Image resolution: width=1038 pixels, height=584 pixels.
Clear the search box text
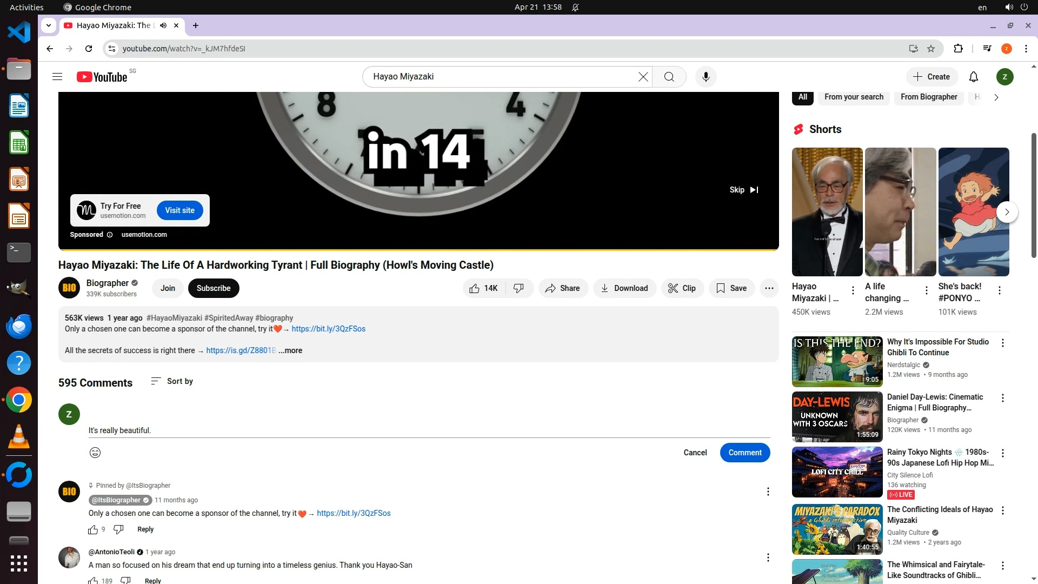pos(643,77)
